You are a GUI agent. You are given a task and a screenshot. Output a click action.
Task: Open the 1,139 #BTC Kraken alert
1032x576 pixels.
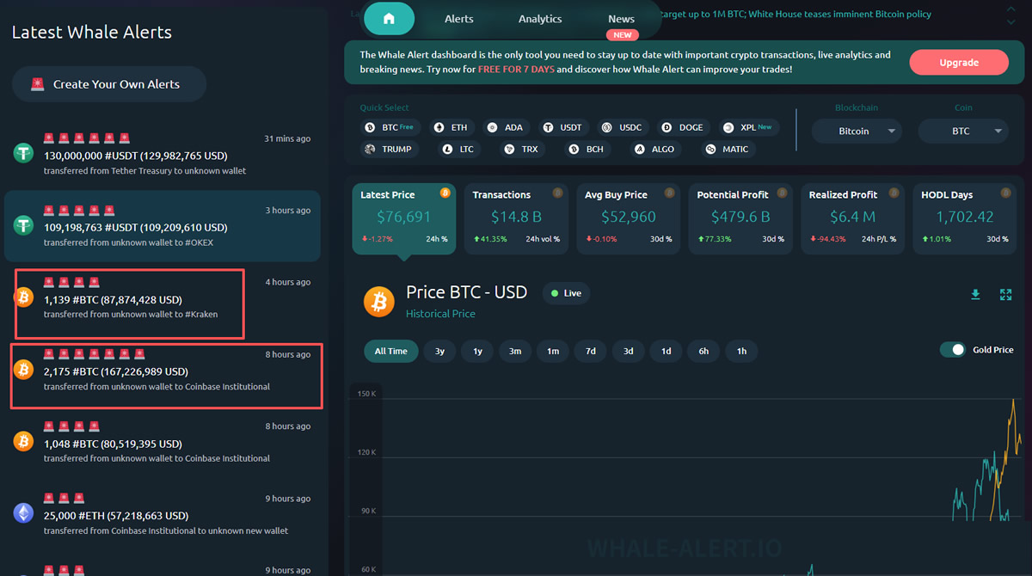(x=162, y=298)
